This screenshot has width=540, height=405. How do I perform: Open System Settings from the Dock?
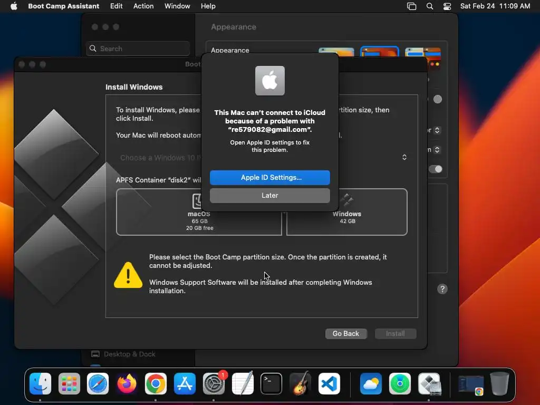point(214,383)
